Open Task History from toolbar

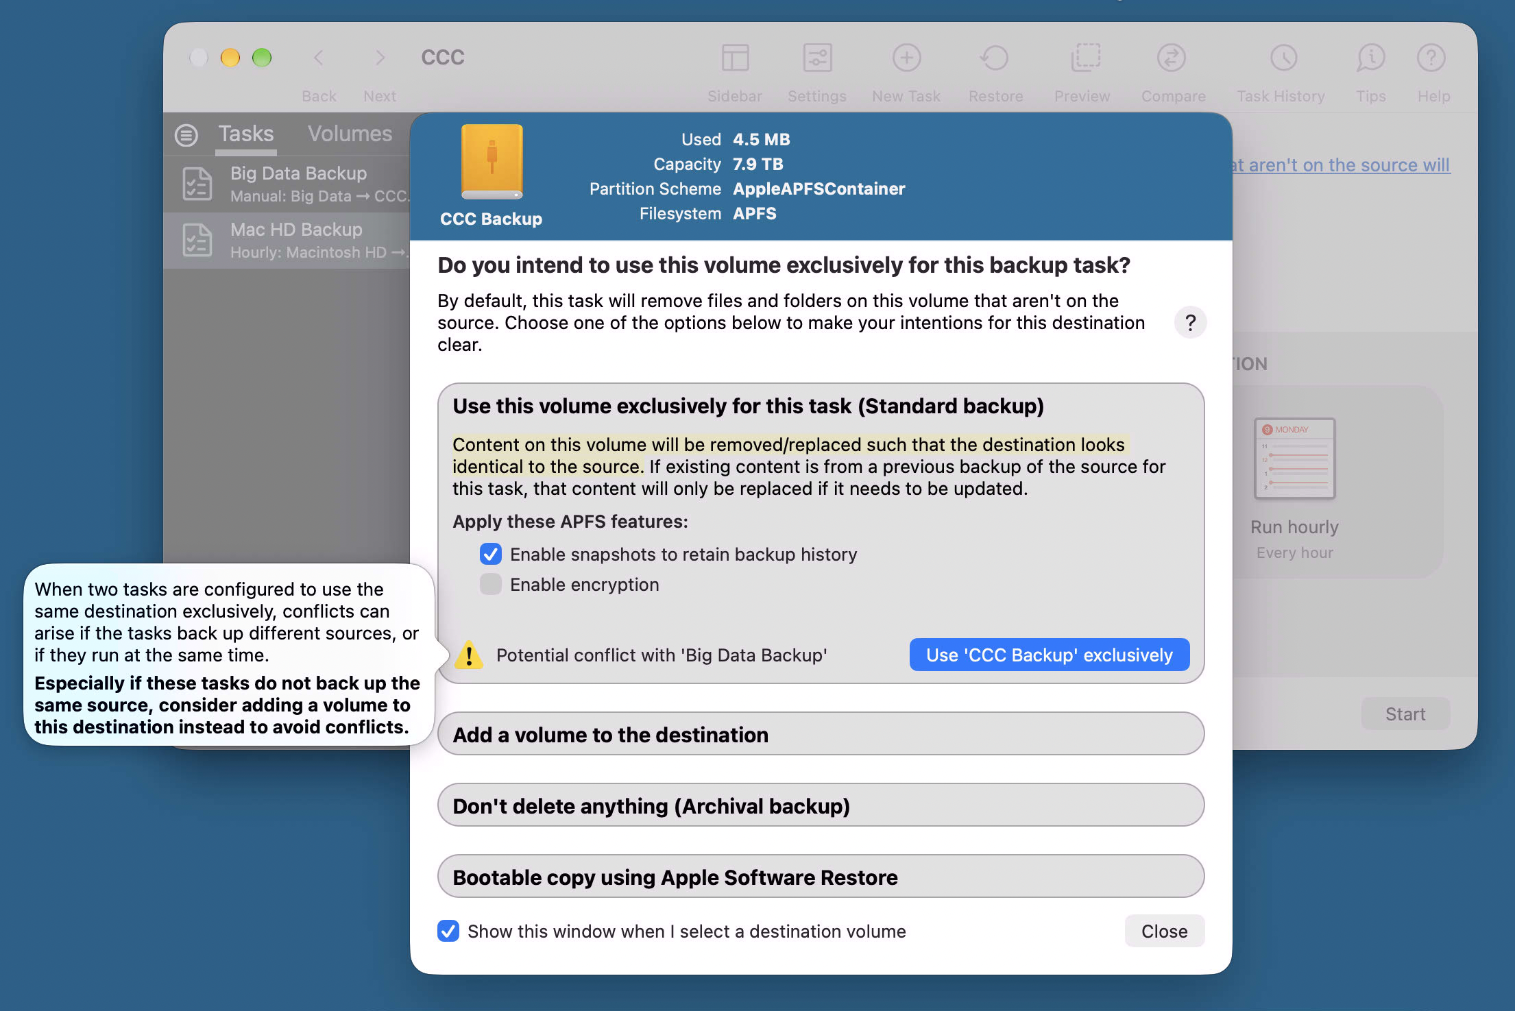click(1283, 58)
